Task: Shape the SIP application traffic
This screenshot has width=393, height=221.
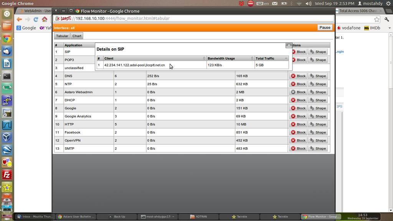Action: tap(317, 52)
